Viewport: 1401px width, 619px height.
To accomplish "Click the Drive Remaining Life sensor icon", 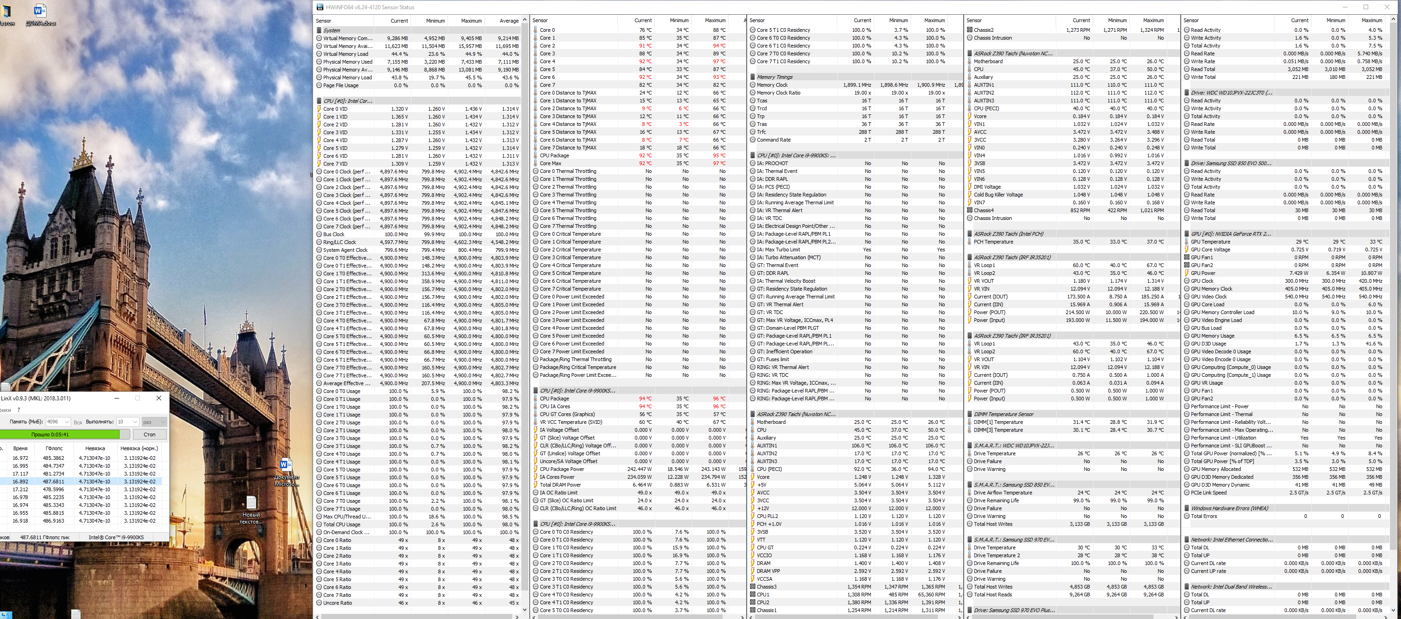I will click(x=970, y=500).
